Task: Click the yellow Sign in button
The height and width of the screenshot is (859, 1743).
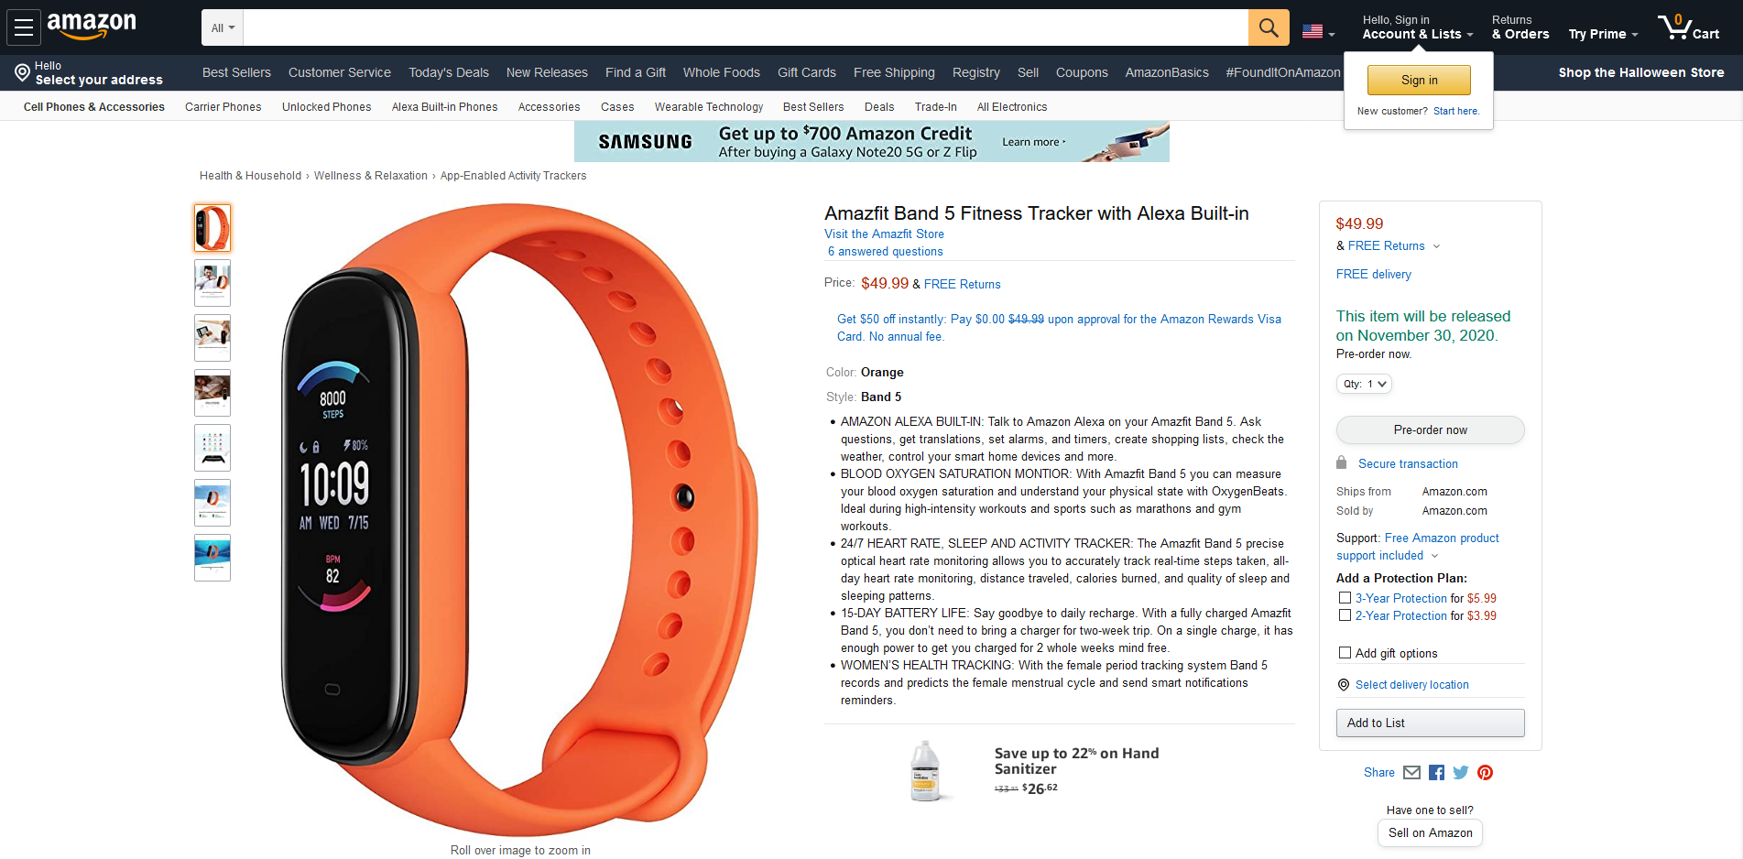Action: click(x=1419, y=80)
